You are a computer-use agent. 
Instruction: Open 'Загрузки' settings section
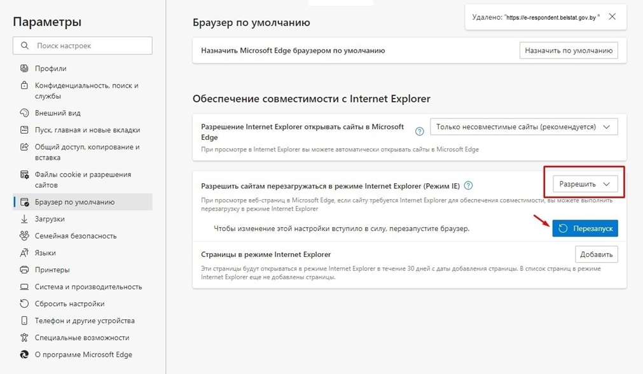(83, 219)
